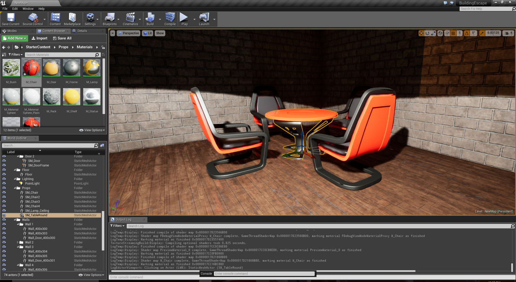The width and height of the screenshot is (516, 282).
Task: Toggle grid snapping in the viewport
Action: [x=453, y=33]
